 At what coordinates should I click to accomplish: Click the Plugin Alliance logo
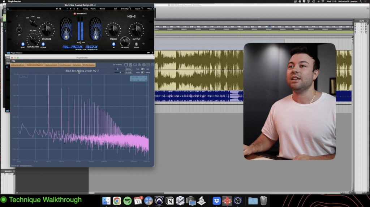14,53
